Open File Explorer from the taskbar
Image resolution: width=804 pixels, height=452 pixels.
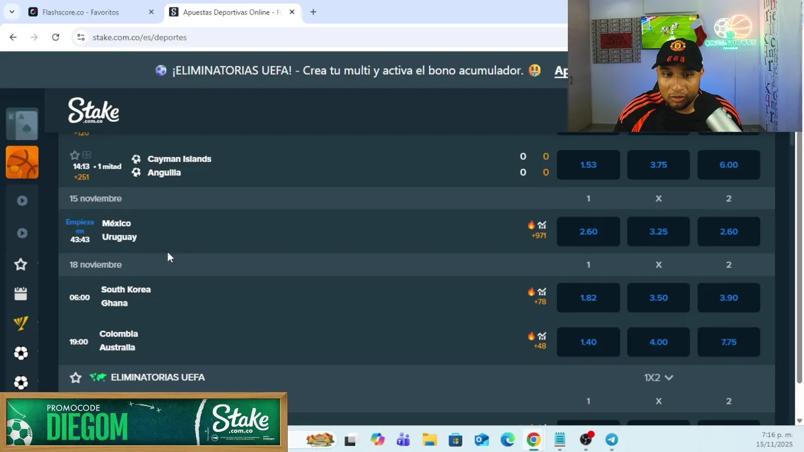429,439
